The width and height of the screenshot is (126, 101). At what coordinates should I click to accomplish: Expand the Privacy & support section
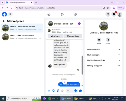pyautogui.click(x=104, y=66)
